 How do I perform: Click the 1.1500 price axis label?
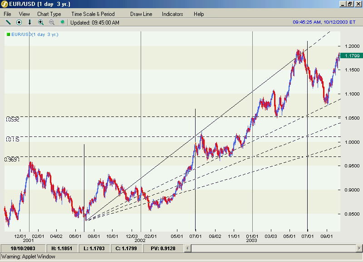tap(352, 70)
